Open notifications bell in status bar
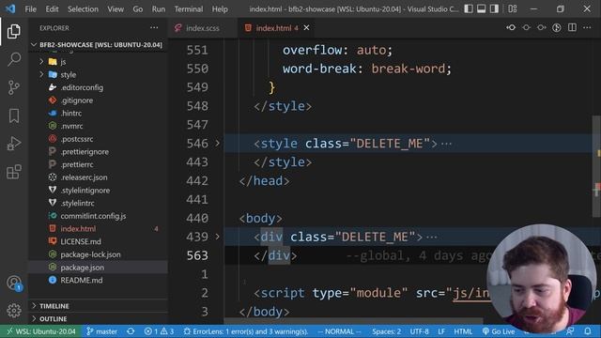Viewport: 601px width, 338px height. point(588,331)
